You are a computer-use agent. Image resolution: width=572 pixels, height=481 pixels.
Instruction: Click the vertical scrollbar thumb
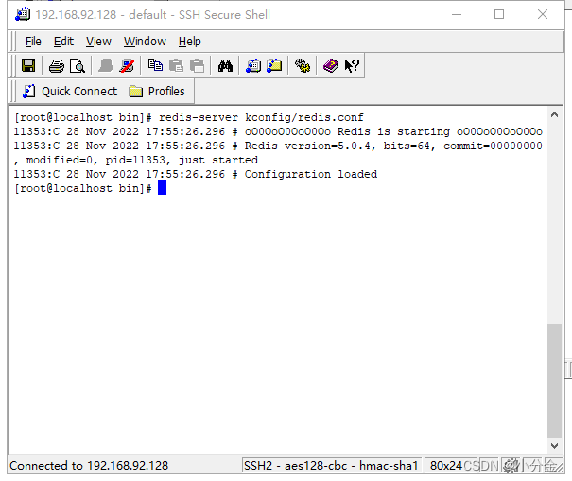554,380
